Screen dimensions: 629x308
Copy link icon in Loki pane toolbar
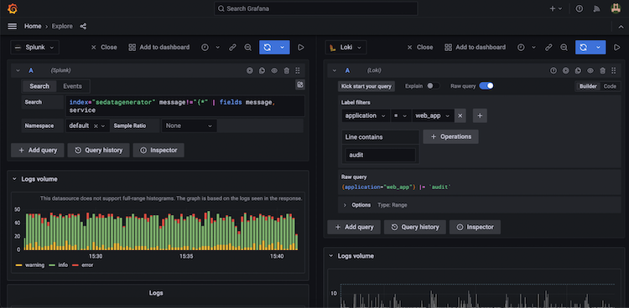pos(548,47)
